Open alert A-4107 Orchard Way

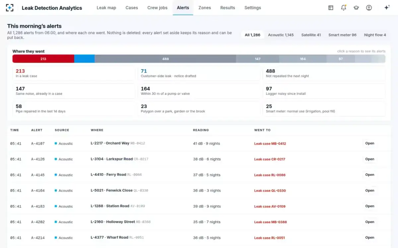369,144
